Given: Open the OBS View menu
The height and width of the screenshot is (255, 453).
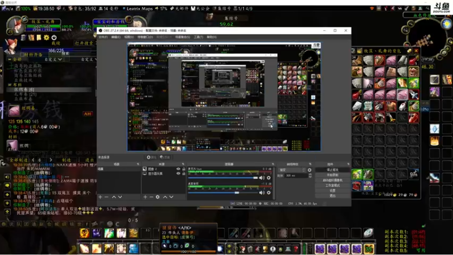Looking at the screenshot, I should point(129,37).
